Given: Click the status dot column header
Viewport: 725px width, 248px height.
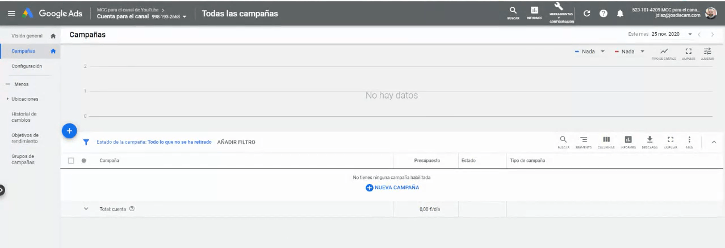Looking at the screenshot, I should click(84, 161).
